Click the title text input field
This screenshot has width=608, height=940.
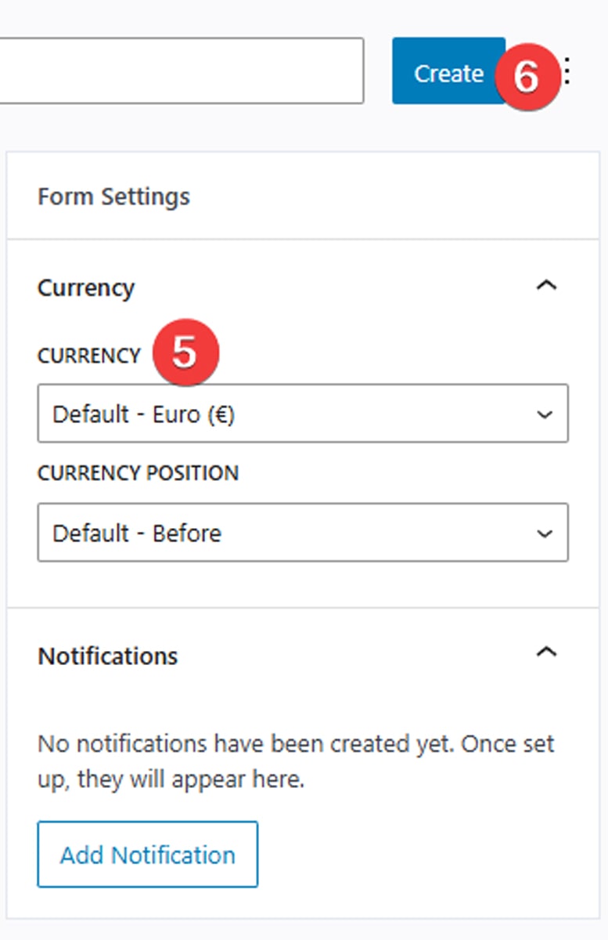coord(180,70)
